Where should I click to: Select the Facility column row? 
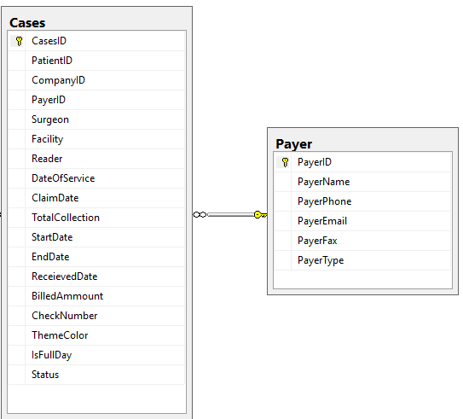[x=96, y=139]
